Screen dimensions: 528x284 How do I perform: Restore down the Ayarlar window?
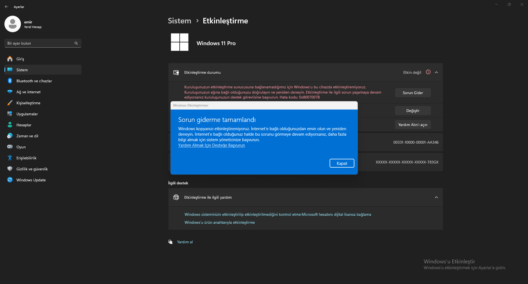pyautogui.click(x=509, y=4)
